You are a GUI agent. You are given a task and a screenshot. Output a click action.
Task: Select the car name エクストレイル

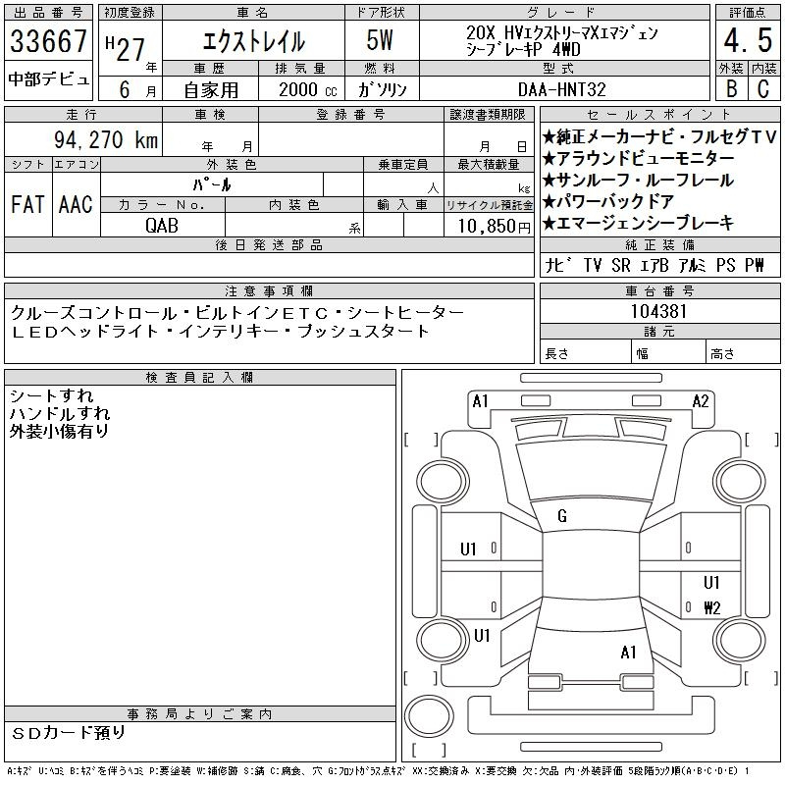[254, 41]
